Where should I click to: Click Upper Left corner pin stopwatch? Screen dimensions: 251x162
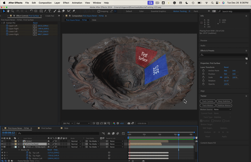(7, 26)
